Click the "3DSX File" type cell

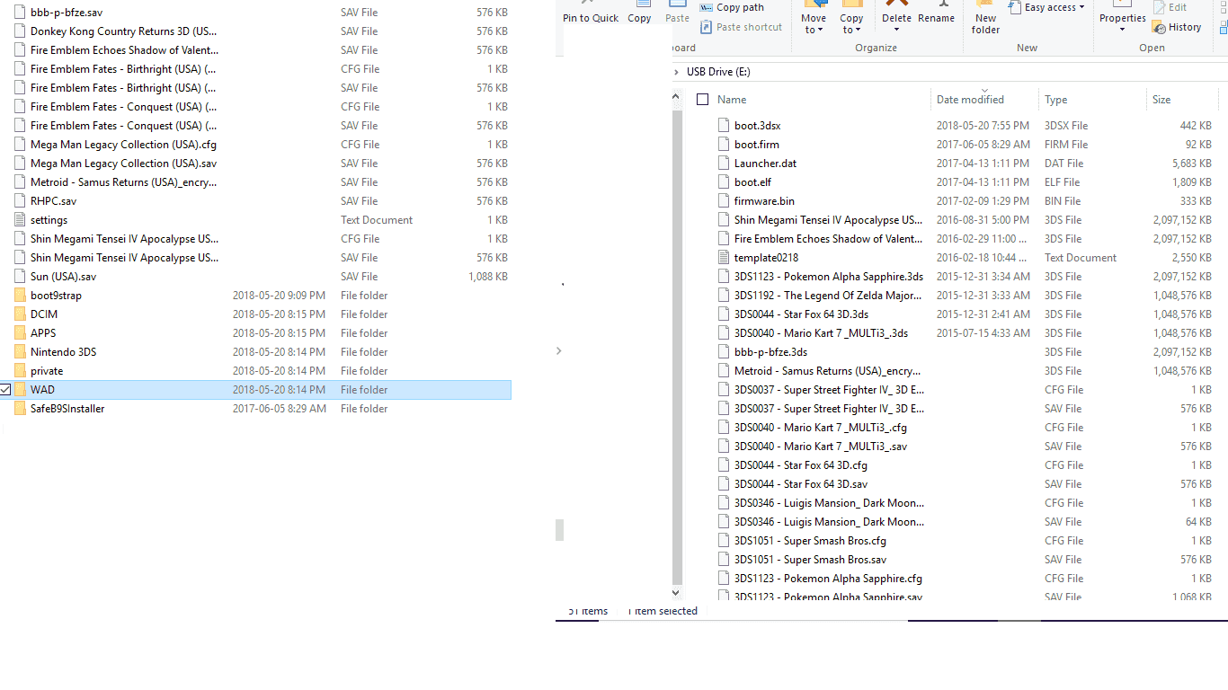tap(1066, 126)
